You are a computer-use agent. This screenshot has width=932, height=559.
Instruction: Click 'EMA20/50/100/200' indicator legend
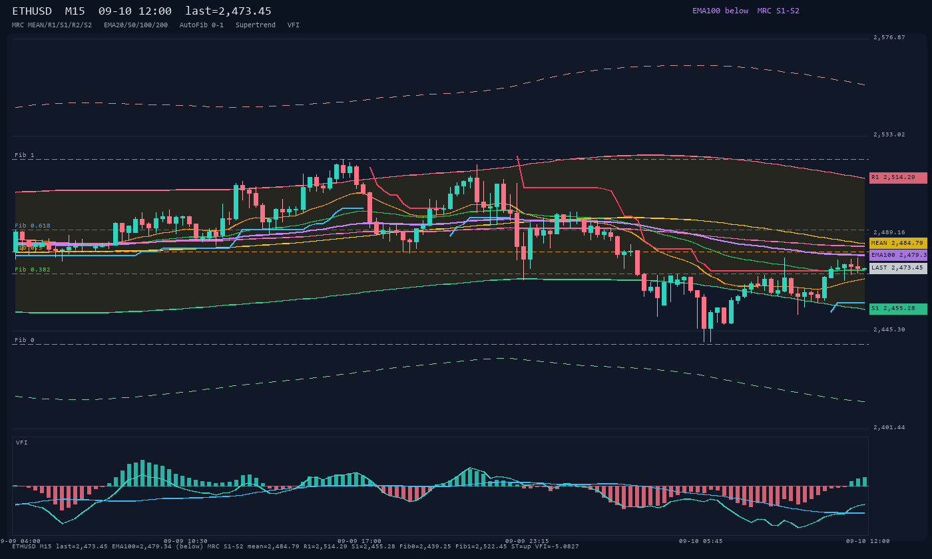pyautogui.click(x=136, y=25)
